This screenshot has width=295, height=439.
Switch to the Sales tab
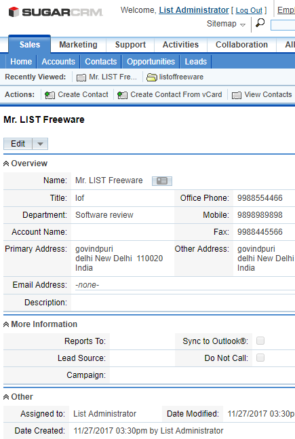(30, 45)
